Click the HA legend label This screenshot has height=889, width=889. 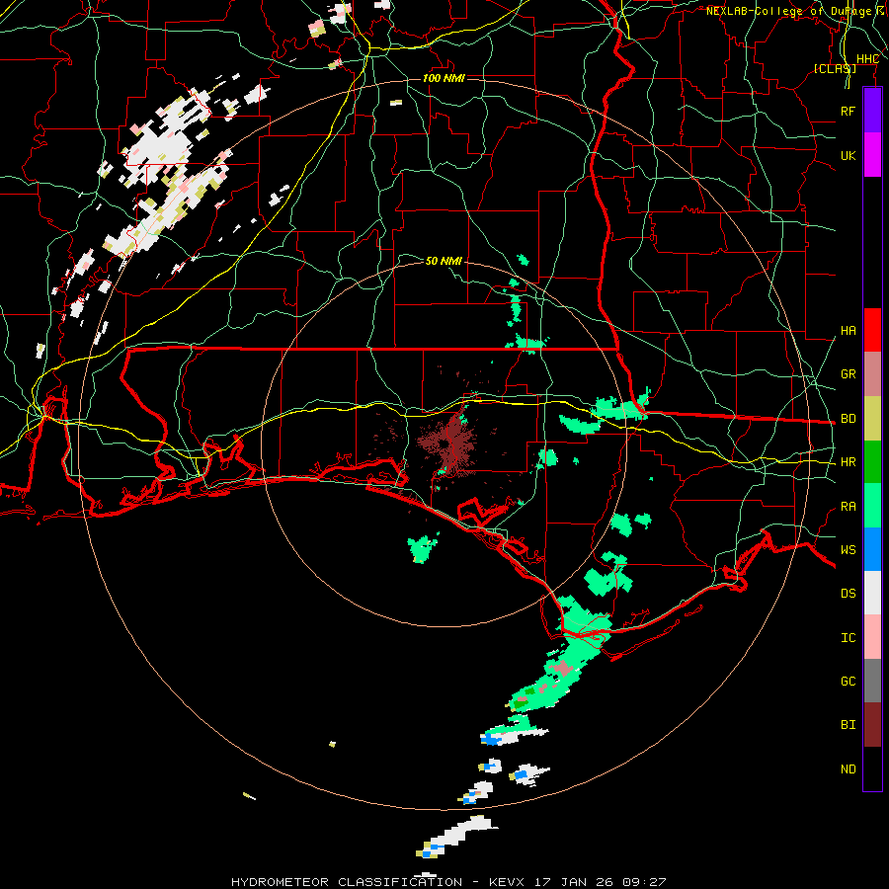pos(849,331)
